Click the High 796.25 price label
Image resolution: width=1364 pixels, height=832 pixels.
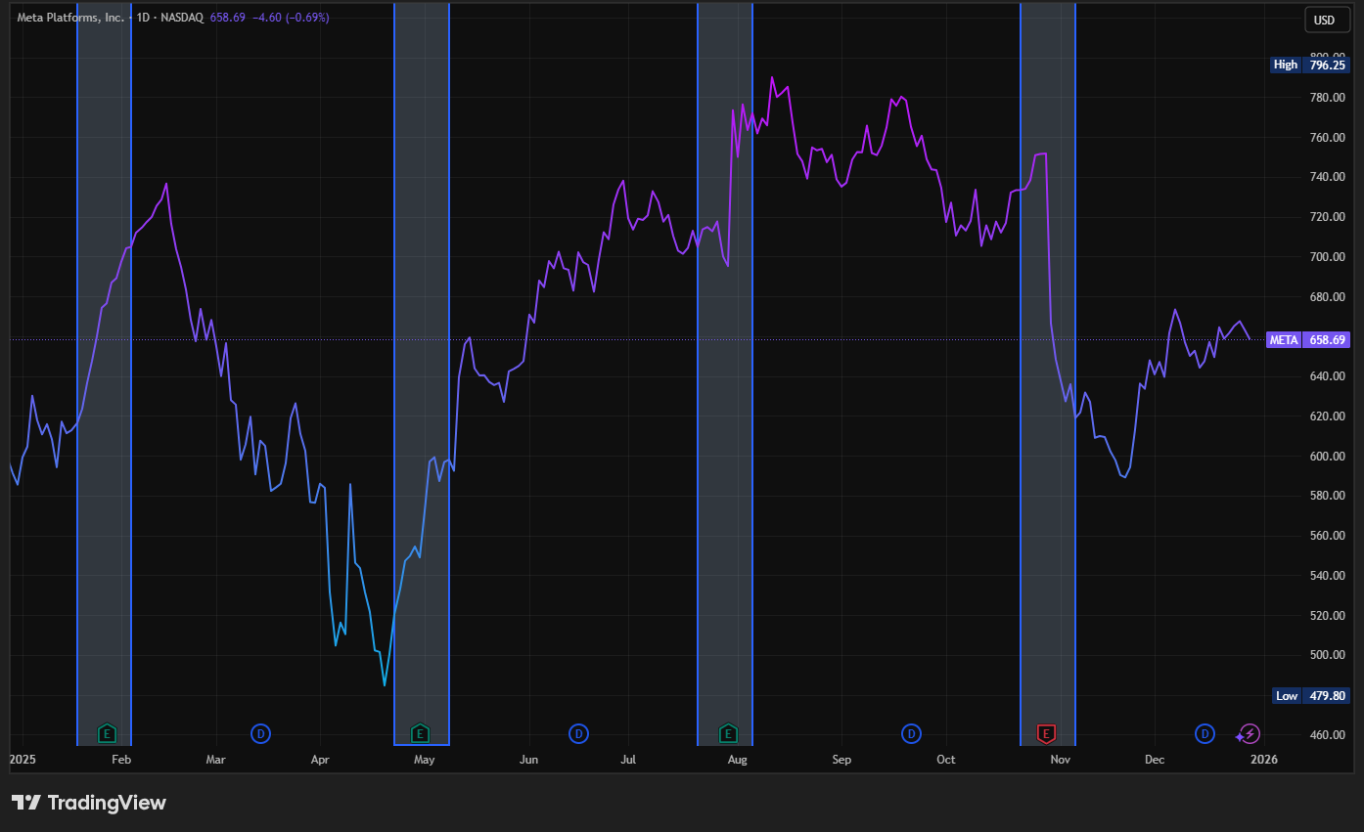(1309, 65)
